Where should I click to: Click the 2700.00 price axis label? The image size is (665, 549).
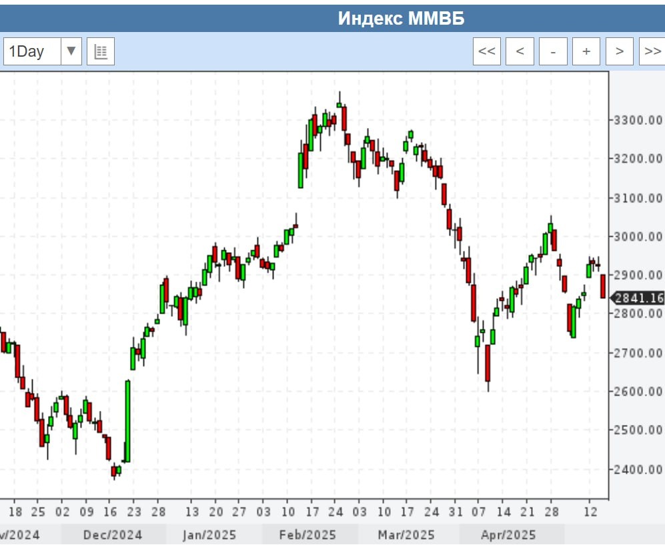[638, 353]
